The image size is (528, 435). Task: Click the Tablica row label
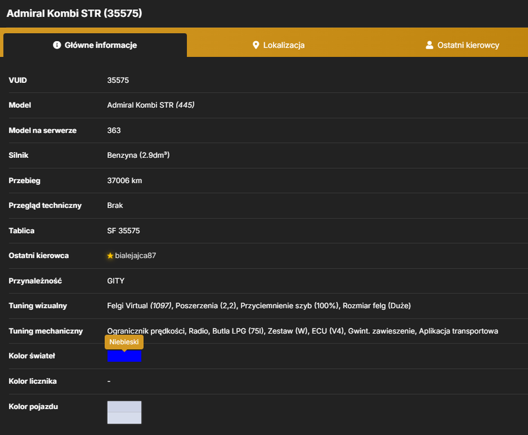pos(21,231)
